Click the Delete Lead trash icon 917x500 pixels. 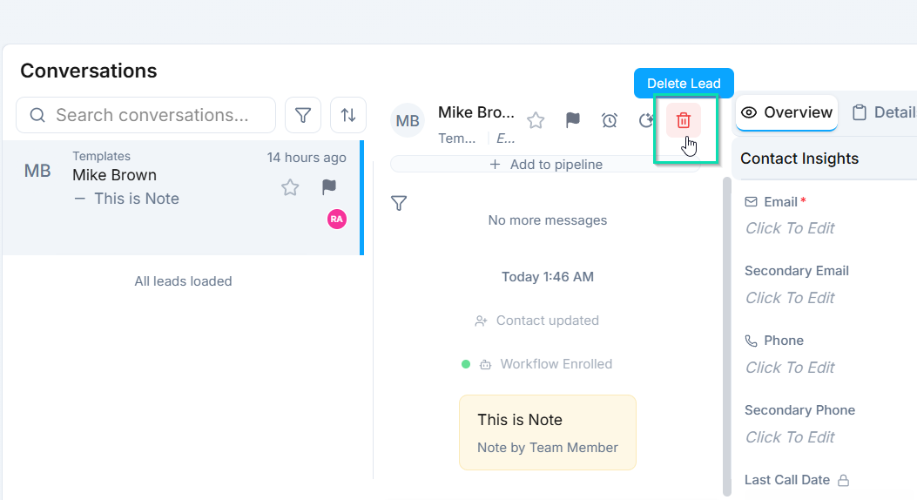tap(684, 120)
